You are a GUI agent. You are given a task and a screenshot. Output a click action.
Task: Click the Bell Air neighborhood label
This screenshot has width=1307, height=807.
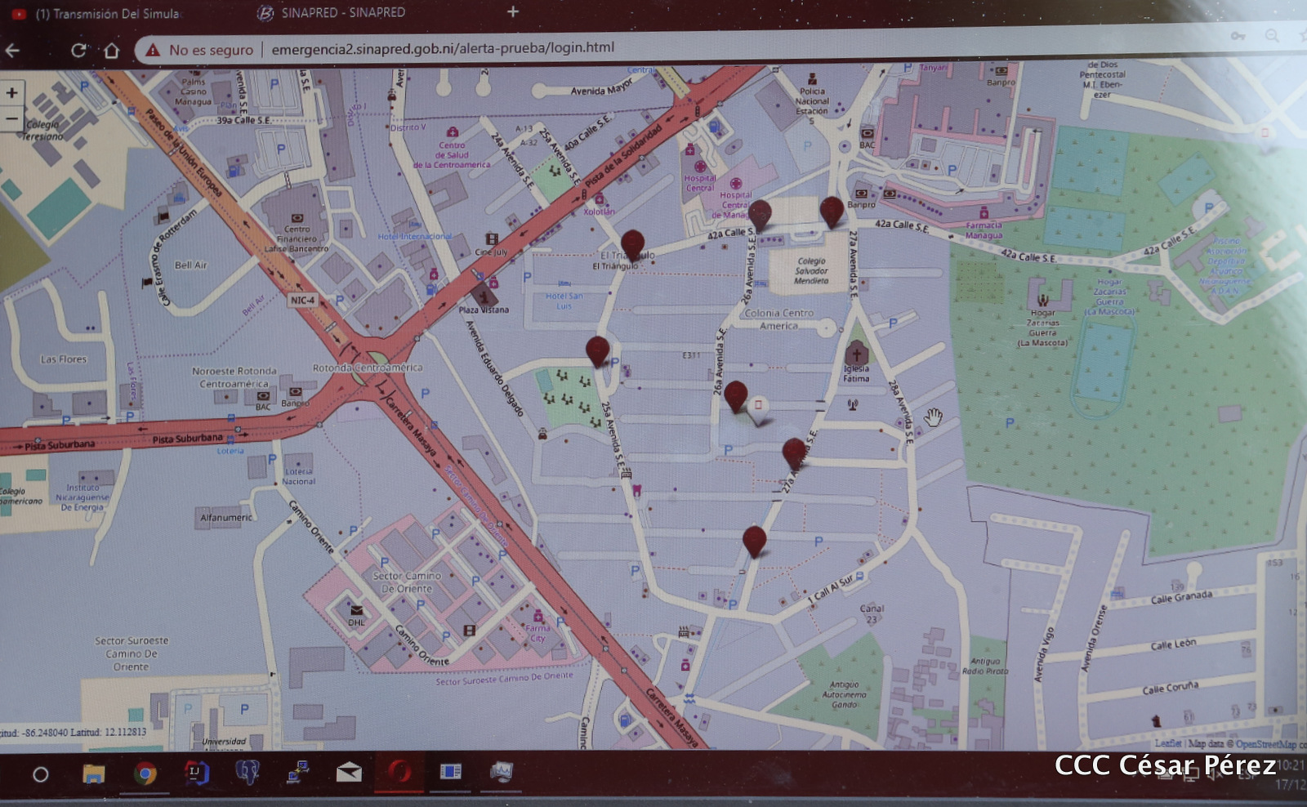(x=190, y=265)
